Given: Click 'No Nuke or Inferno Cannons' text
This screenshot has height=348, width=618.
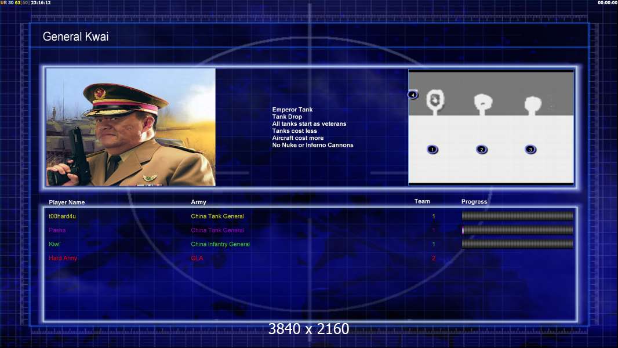Looking at the screenshot, I should (312, 145).
